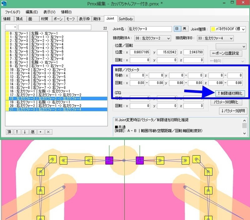Select joint row 20: 右えりファー2
This screenshot has width=250, height=220.
pyautogui.click(x=56, y=106)
